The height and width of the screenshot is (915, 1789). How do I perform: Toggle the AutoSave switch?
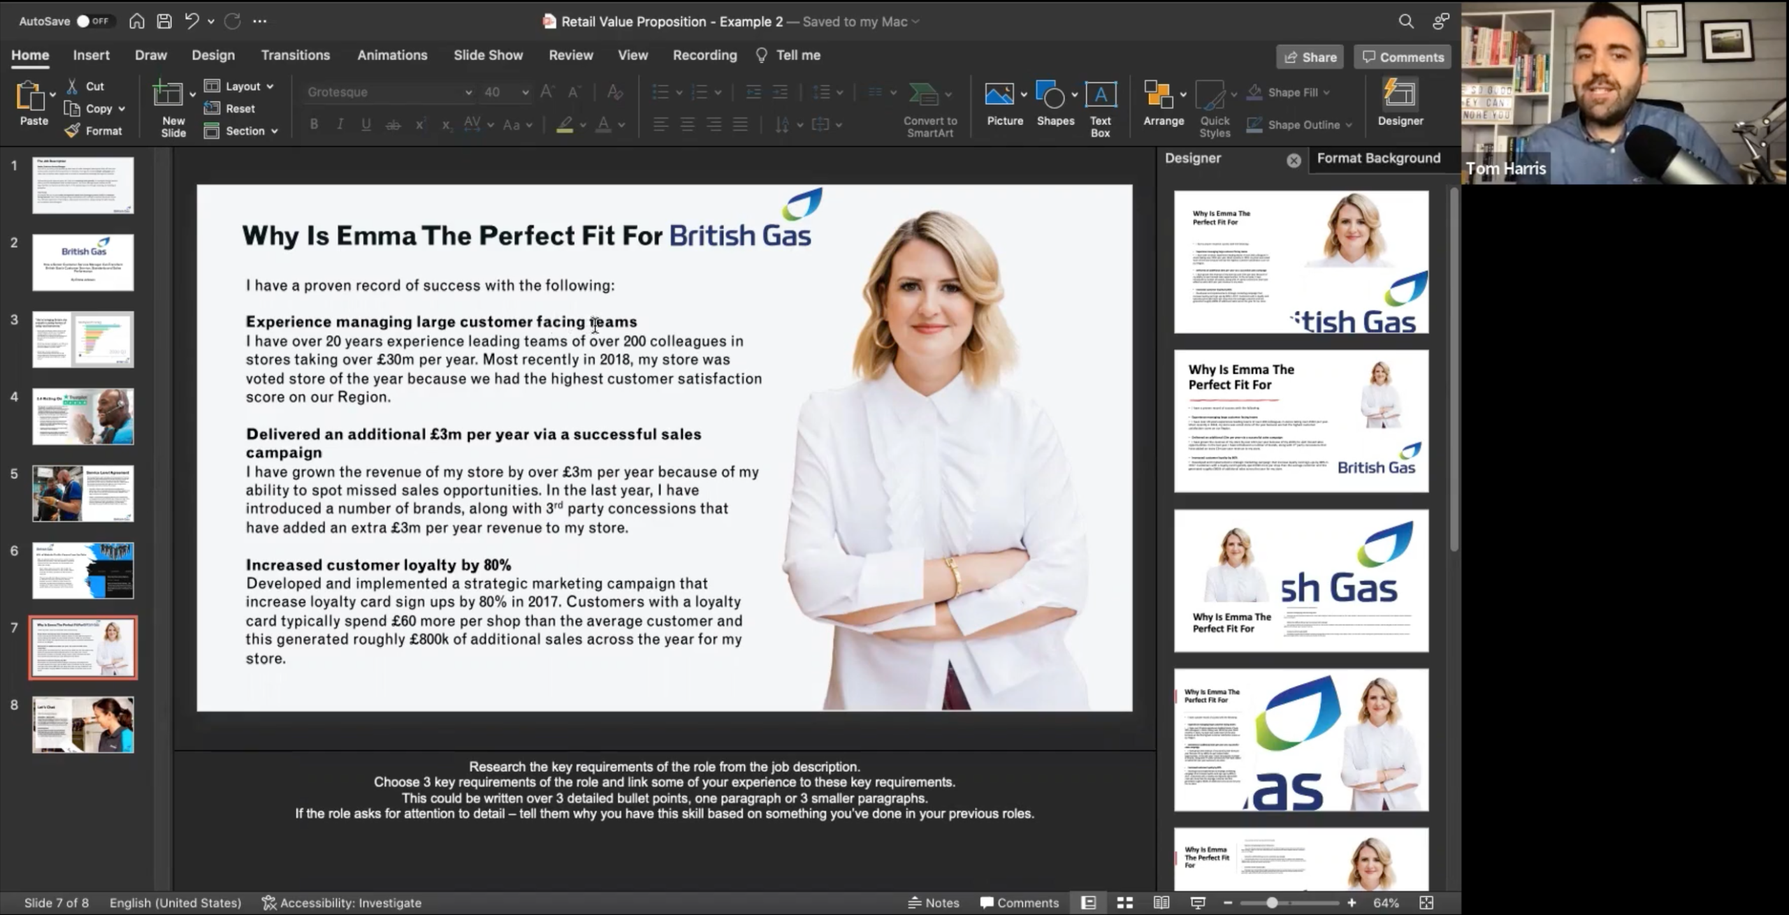coord(92,21)
